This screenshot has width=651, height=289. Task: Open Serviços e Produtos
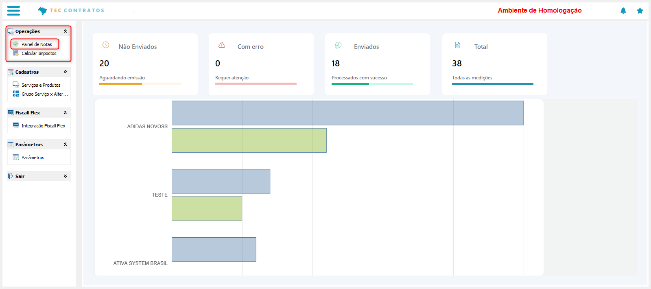41,85
